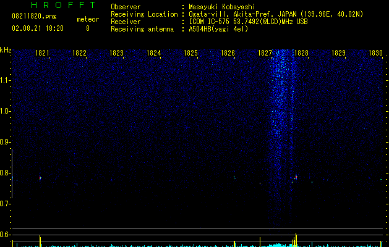
Task: Click the 1822 time axis marker
Action: (x=79, y=53)
